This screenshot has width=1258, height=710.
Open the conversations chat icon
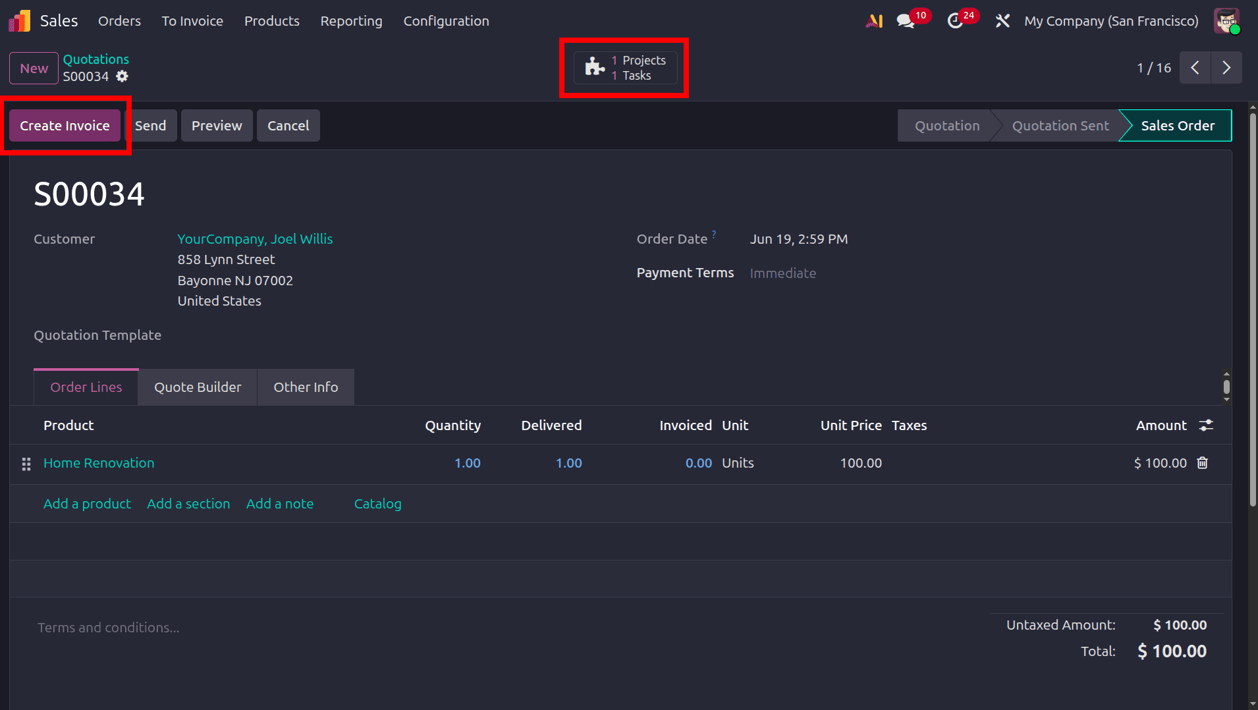point(906,21)
